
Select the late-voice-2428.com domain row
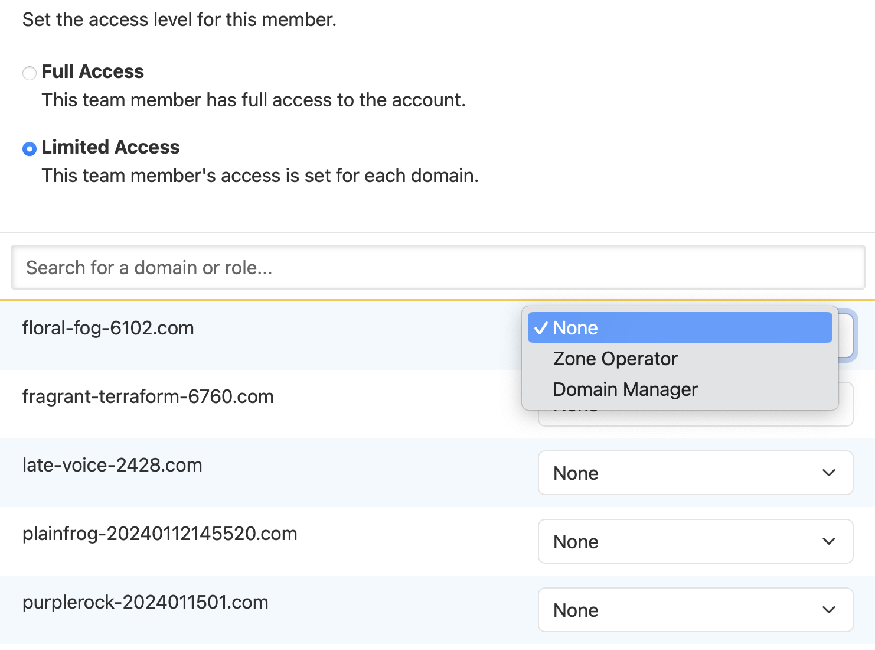tap(112, 465)
